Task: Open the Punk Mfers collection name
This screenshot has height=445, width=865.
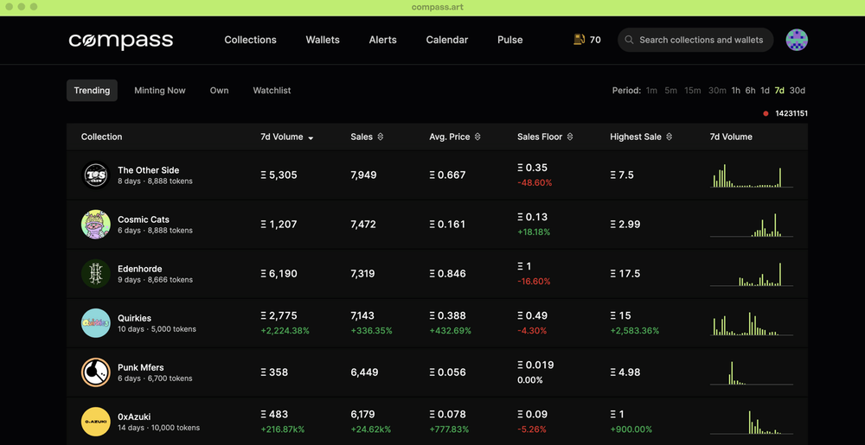Action: click(x=141, y=367)
